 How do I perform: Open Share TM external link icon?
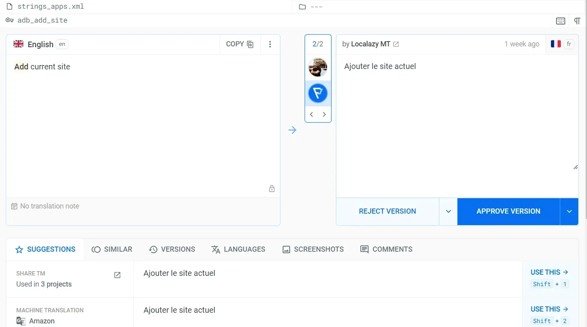117,275
